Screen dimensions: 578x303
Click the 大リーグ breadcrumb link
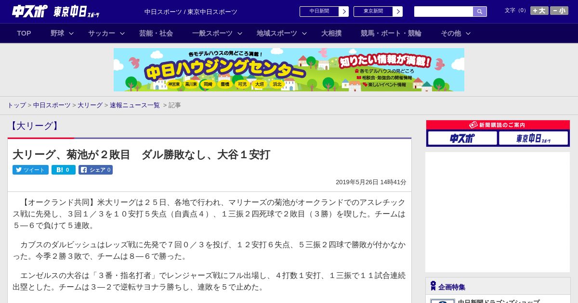tap(90, 105)
